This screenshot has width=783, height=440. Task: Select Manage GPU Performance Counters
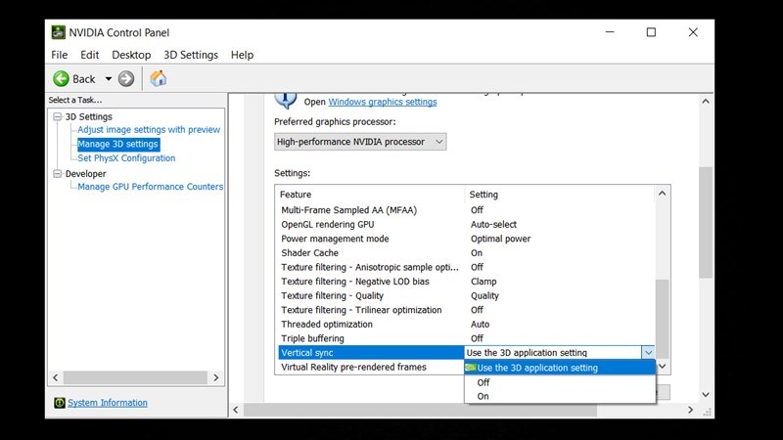click(x=151, y=187)
